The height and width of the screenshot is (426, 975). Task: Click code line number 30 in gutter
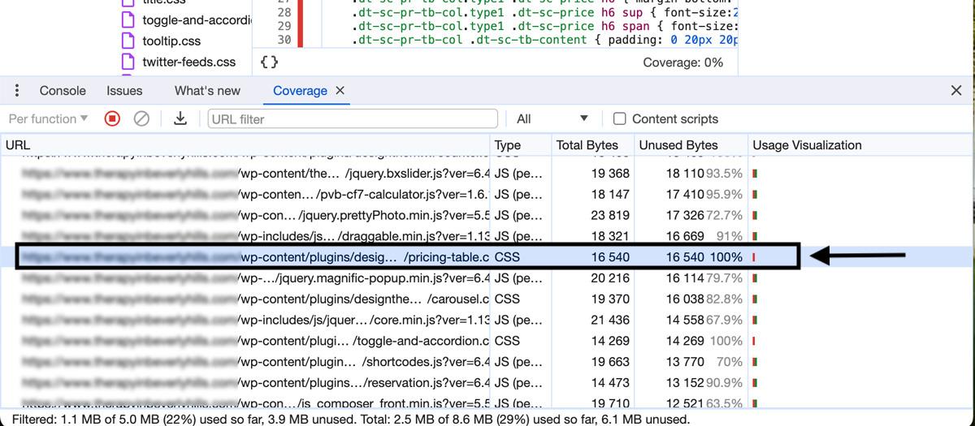pos(284,39)
